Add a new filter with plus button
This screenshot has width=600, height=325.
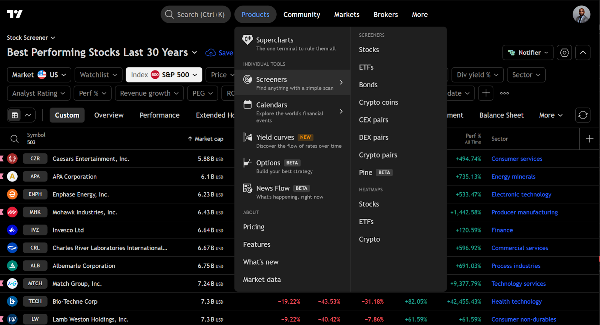(486, 93)
